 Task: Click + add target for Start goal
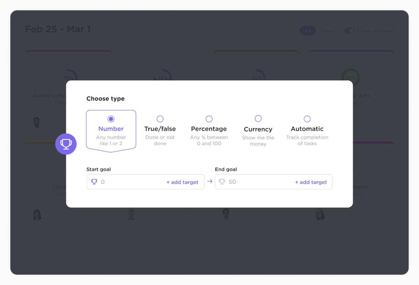(182, 182)
